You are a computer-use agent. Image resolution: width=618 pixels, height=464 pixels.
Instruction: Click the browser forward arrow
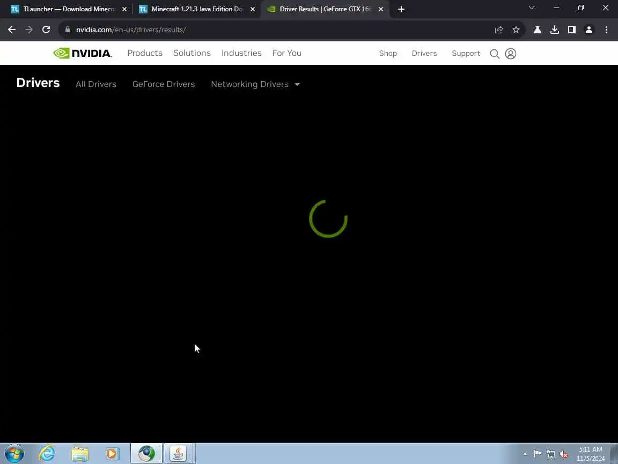tap(29, 30)
